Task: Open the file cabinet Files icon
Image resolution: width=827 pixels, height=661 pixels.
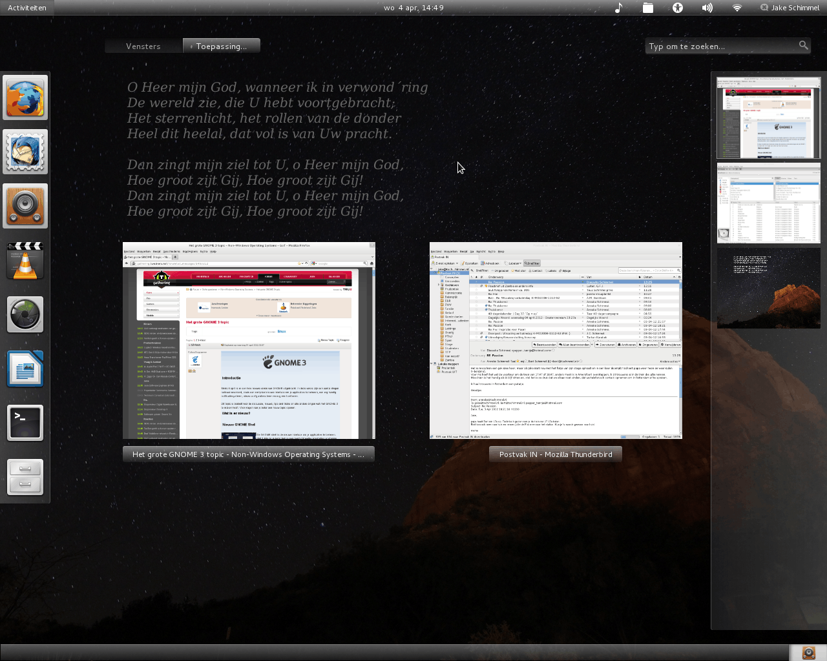Action: click(25, 477)
